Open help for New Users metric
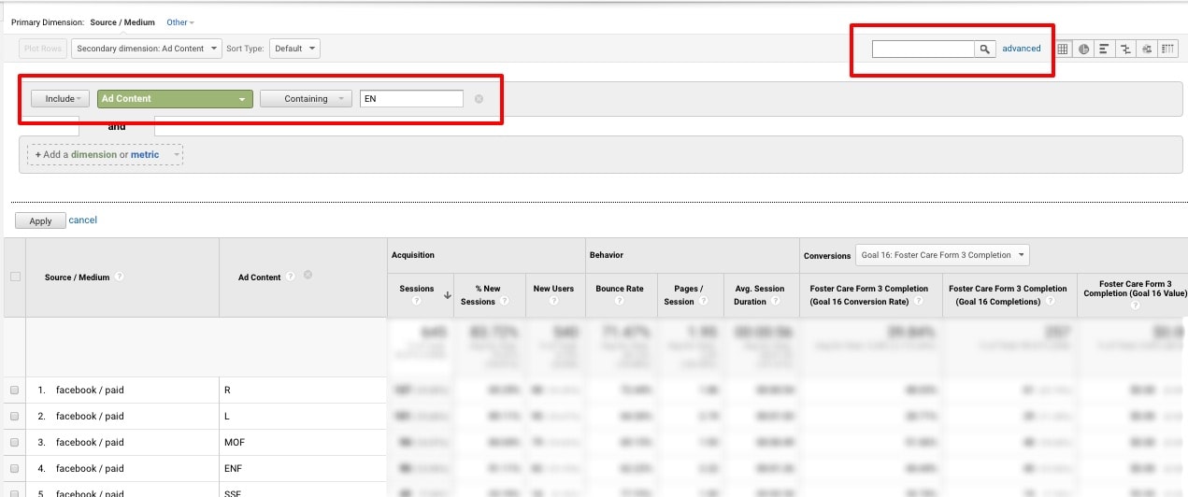 (553, 302)
